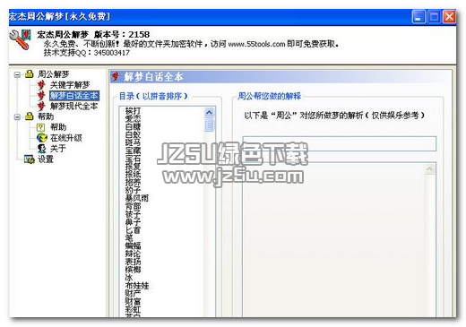
Task: Select 宝石 in the directory list
Action: (133, 159)
